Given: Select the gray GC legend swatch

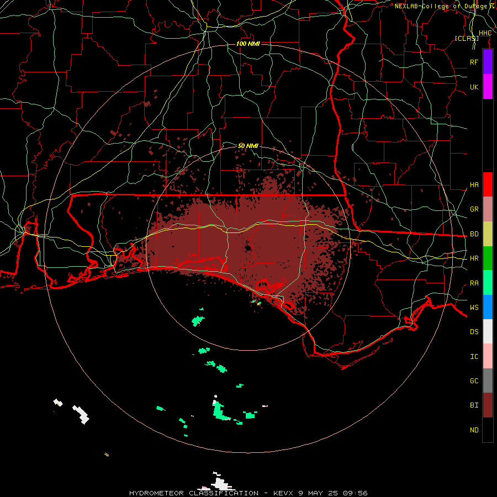Looking at the screenshot, I should (x=488, y=380).
